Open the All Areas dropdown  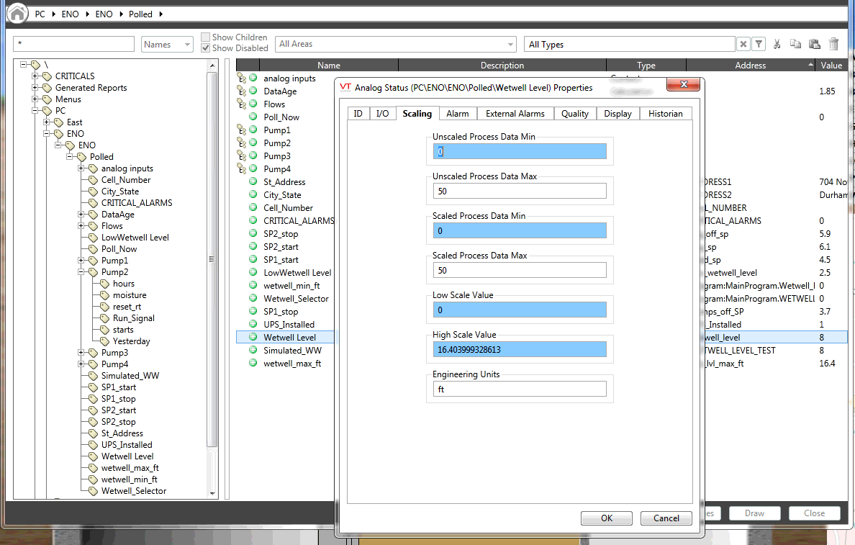coord(396,45)
